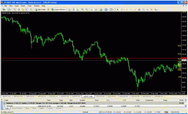Open the MetaEditor yellow diamond icon
This screenshot has width=188, height=114.
pyautogui.click(x=48, y=10)
